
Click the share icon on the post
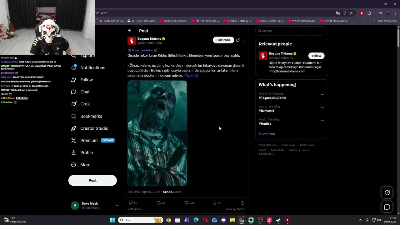pos(242,203)
